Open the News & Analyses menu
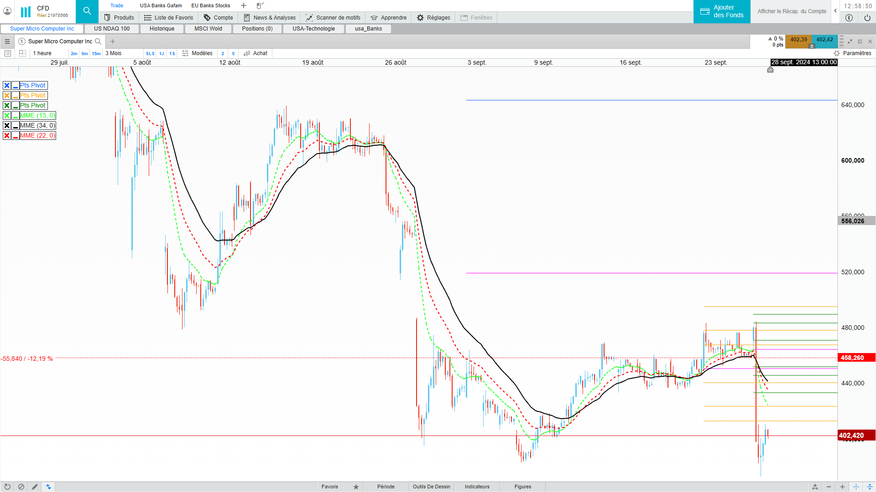 tap(269, 18)
